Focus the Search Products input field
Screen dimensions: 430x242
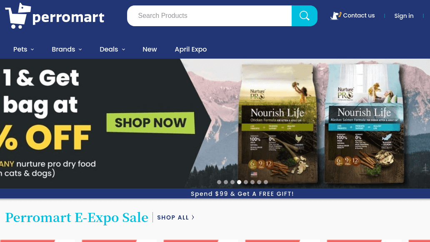click(209, 16)
